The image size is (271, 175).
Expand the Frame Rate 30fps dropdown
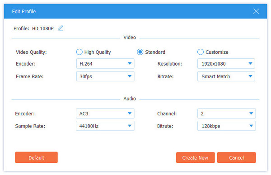point(105,76)
